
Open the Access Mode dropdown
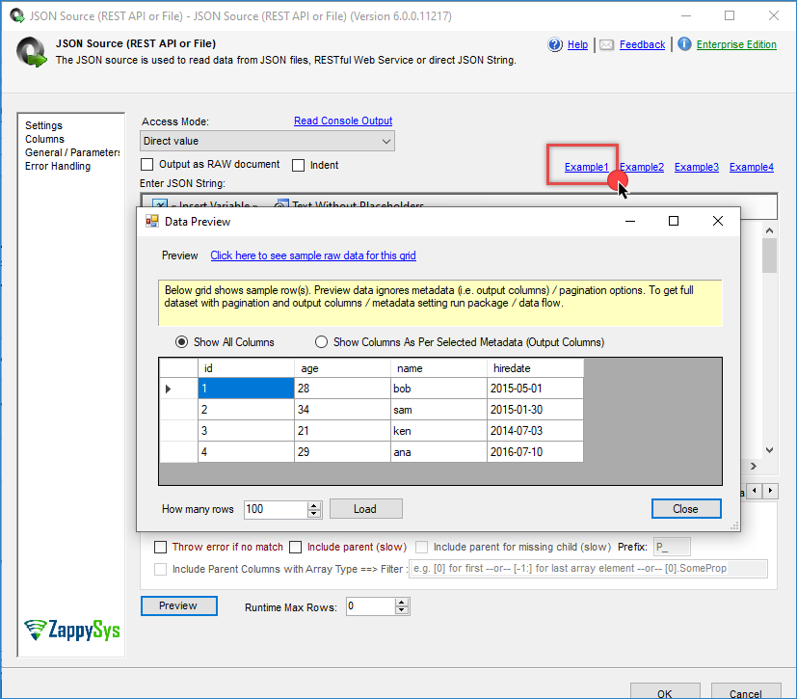click(385, 141)
